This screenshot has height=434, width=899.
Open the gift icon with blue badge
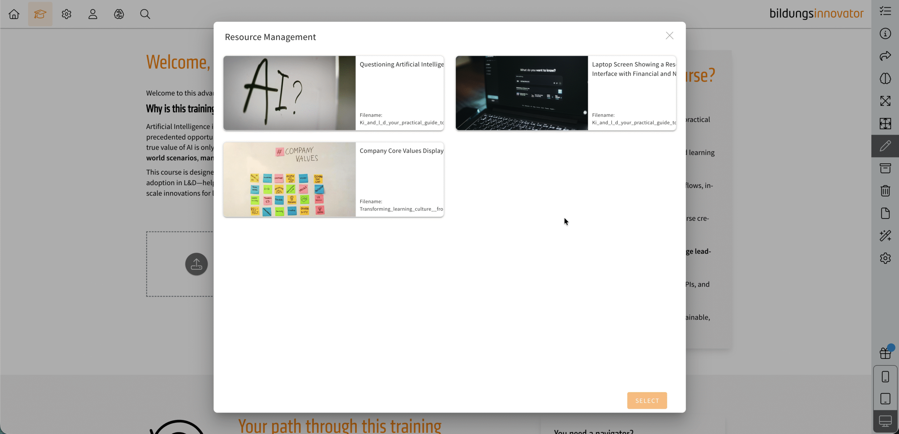(885, 353)
